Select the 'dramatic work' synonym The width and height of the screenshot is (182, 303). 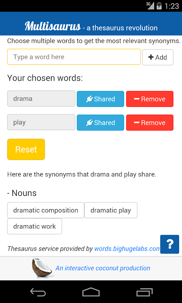(35, 226)
